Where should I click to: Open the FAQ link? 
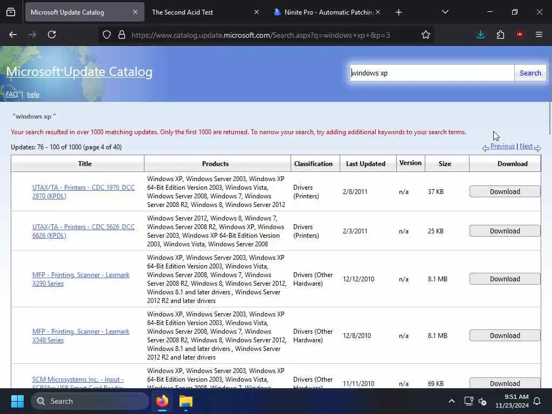pyautogui.click(x=12, y=94)
